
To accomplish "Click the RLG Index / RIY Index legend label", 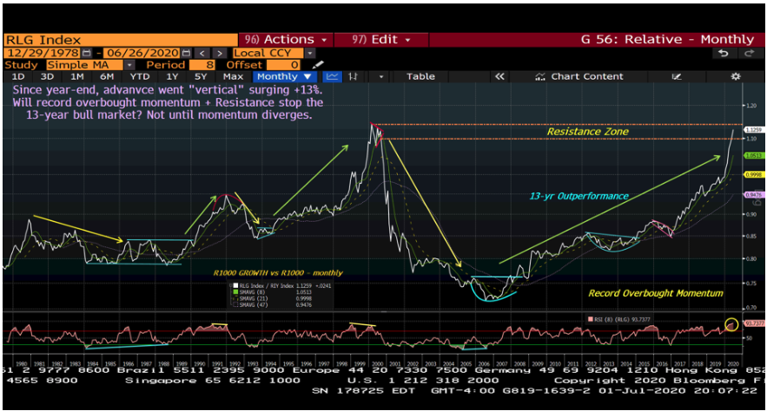I will coord(267,285).
